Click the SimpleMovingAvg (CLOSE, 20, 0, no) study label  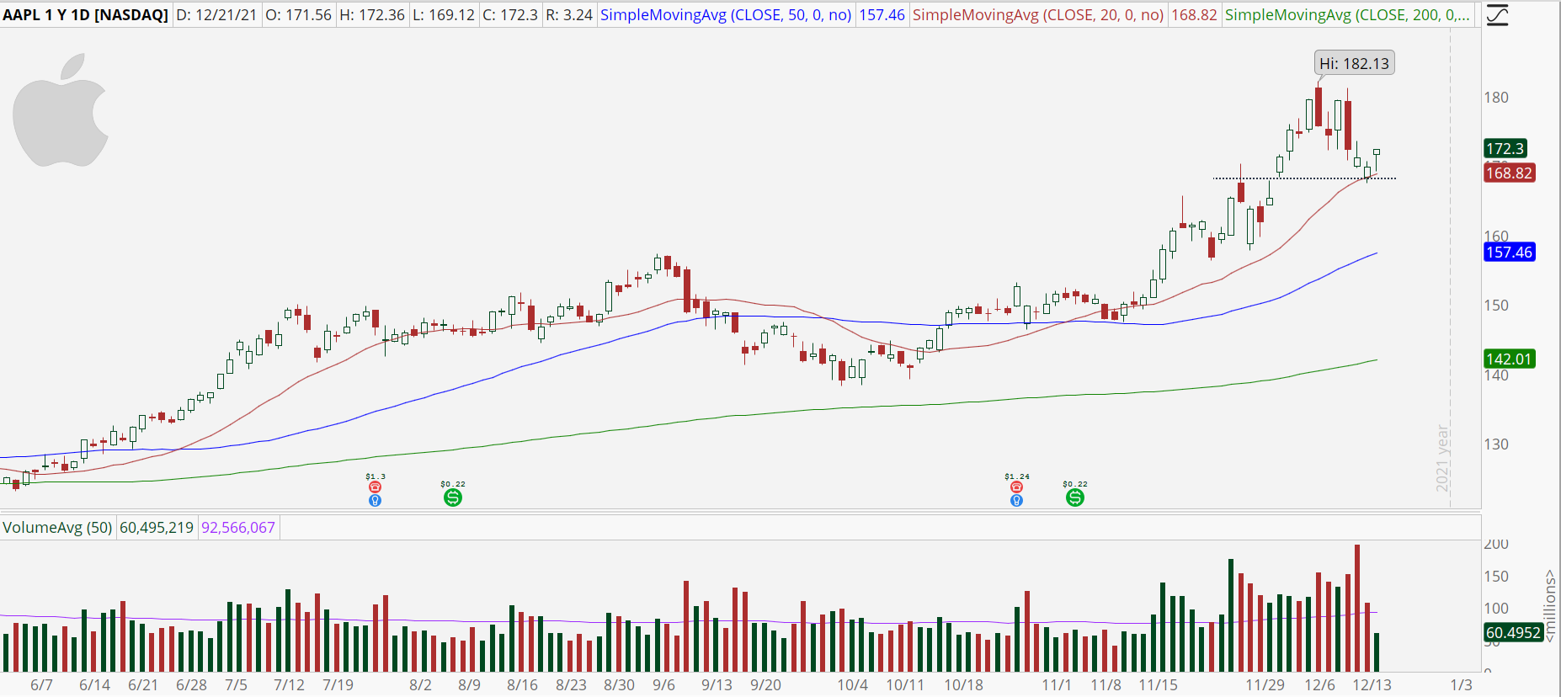tap(1038, 15)
